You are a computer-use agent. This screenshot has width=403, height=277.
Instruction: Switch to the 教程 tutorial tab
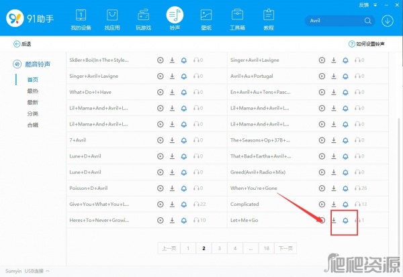pyautogui.click(x=269, y=19)
